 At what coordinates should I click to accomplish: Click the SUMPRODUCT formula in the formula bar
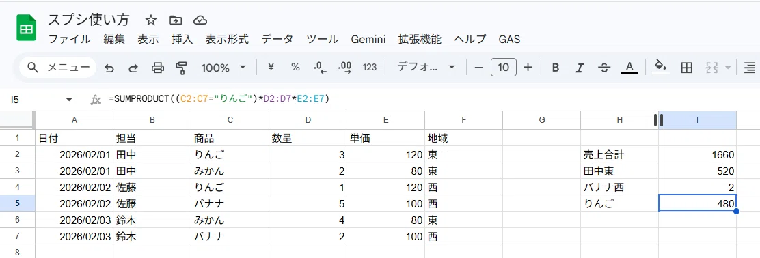[219, 99]
